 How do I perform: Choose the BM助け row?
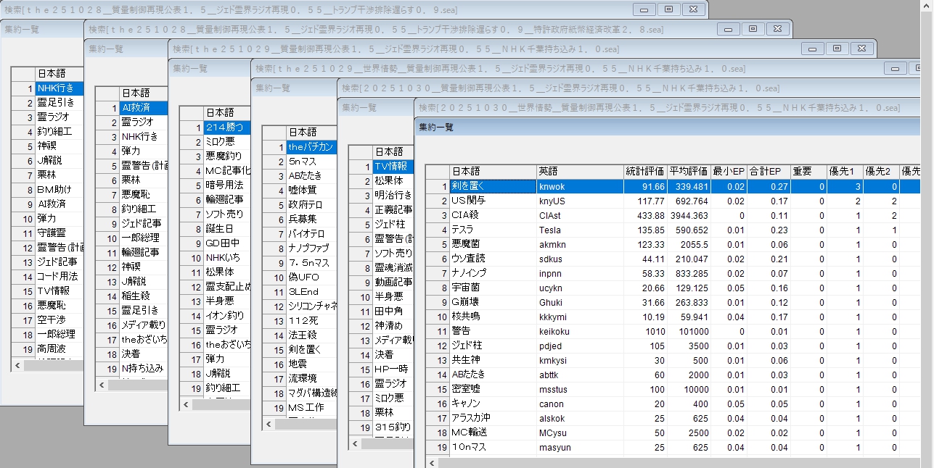(x=60, y=190)
